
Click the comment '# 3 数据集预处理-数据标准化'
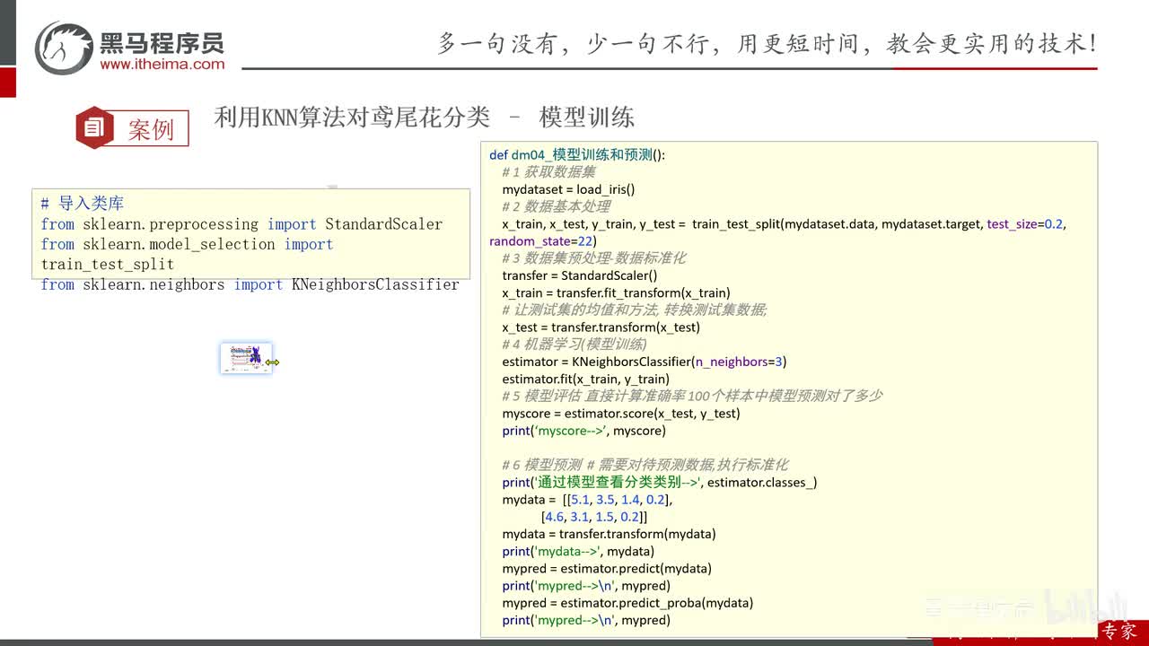point(594,258)
